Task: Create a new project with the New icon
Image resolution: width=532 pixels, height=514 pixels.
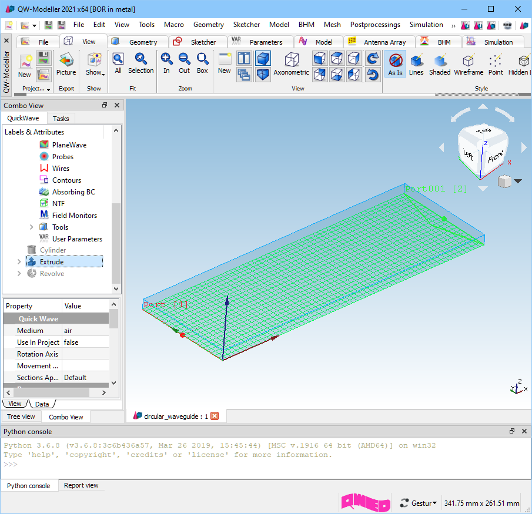Action: tap(25, 66)
